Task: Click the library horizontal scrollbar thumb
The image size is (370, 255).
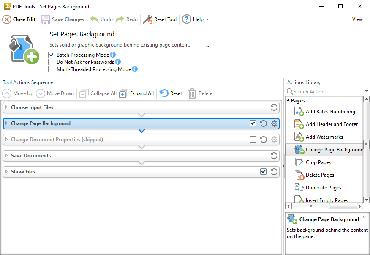Action: [x=311, y=206]
